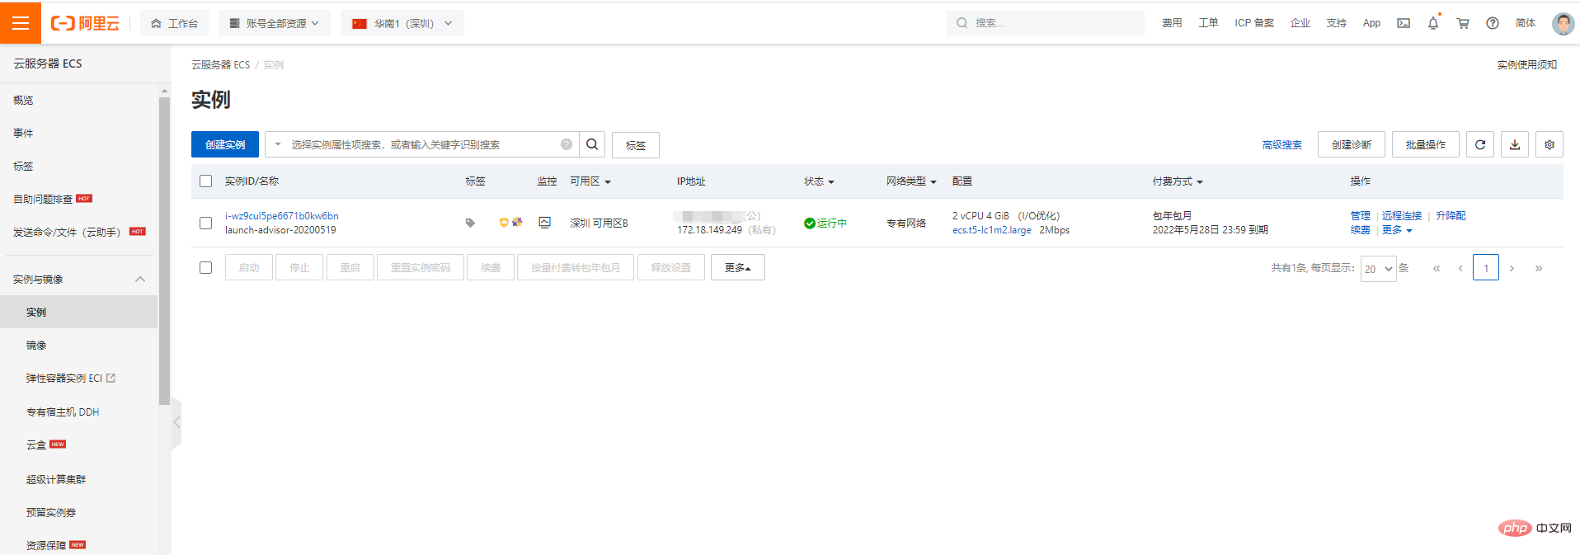Open 费用 in the top navigation

point(1172,23)
